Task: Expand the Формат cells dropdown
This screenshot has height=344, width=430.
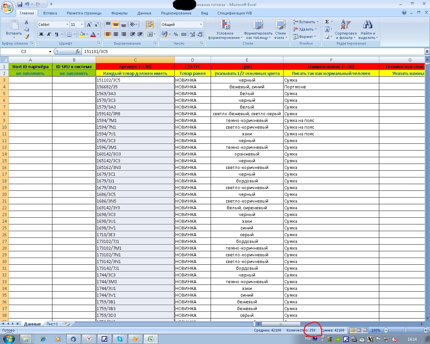Action: 315,37
